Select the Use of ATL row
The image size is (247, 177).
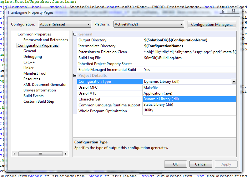[x=110, y=93]
